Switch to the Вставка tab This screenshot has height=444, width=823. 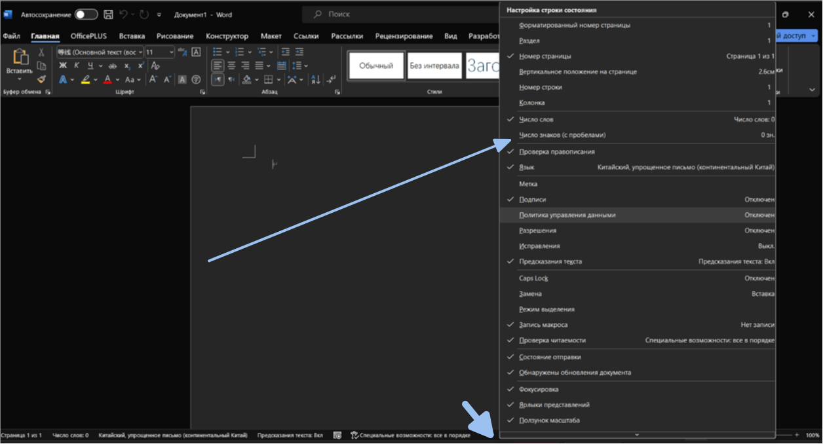[x=132, y=36]
